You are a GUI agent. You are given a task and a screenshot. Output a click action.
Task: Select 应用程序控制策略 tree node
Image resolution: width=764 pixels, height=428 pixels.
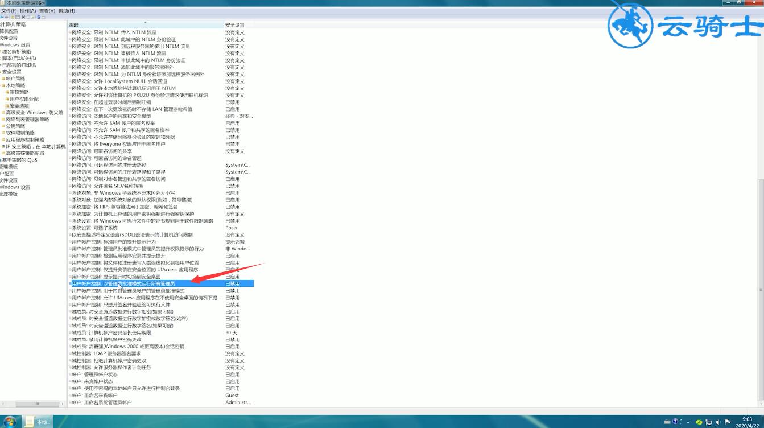(x=24, y=140)
